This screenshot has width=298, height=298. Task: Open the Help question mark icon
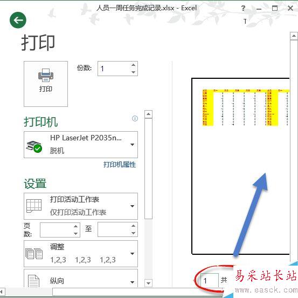243,8
